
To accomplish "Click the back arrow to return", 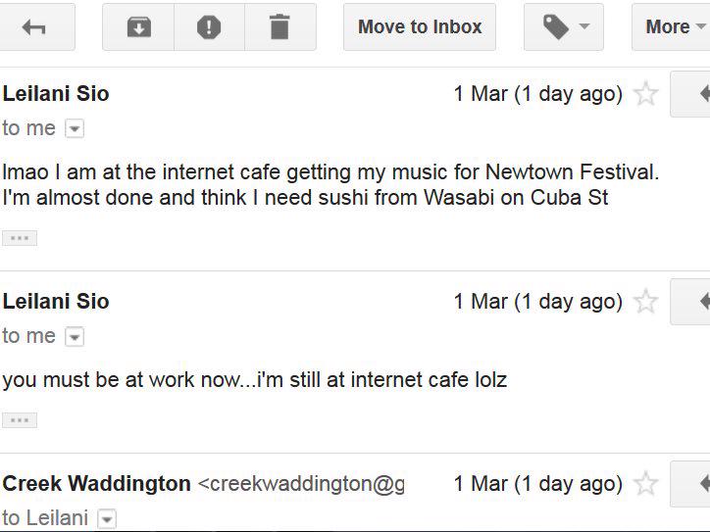I will click(x=34, y=27).
